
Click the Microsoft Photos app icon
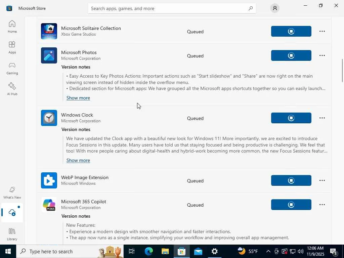49,55
